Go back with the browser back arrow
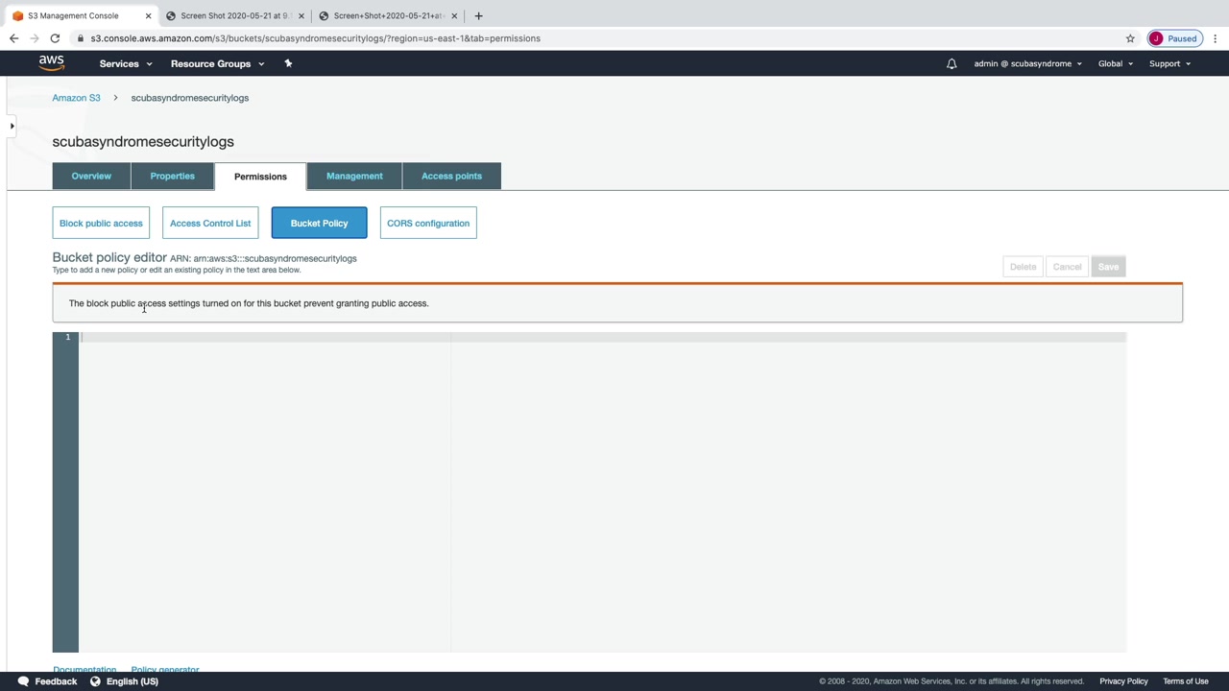The image size is (1229, 691). click(13, 38)
